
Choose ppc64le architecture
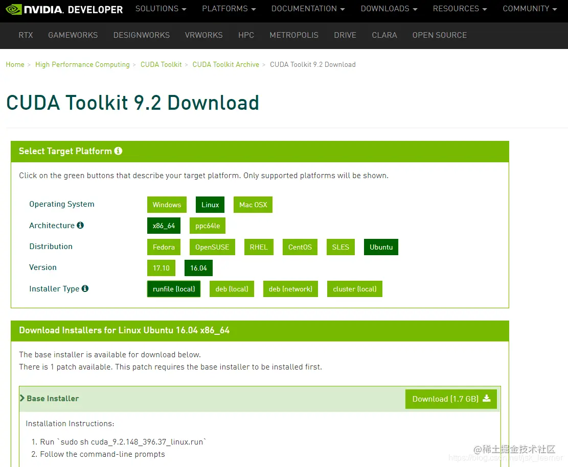click(208, 226)
